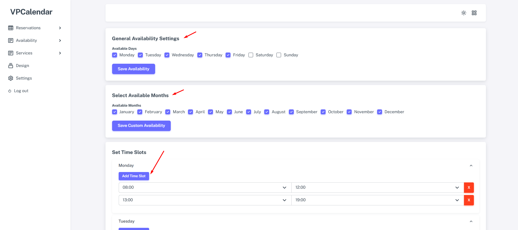Toggle the light/dark theme sun icon
This screenshot has width=518, height=230.
click(463, 13)
